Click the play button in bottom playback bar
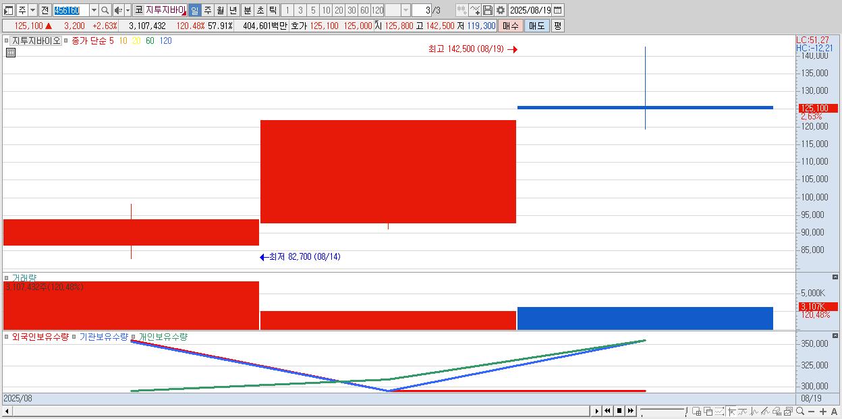The width and height of the screenshot is (842, 419). pos(597,411)
